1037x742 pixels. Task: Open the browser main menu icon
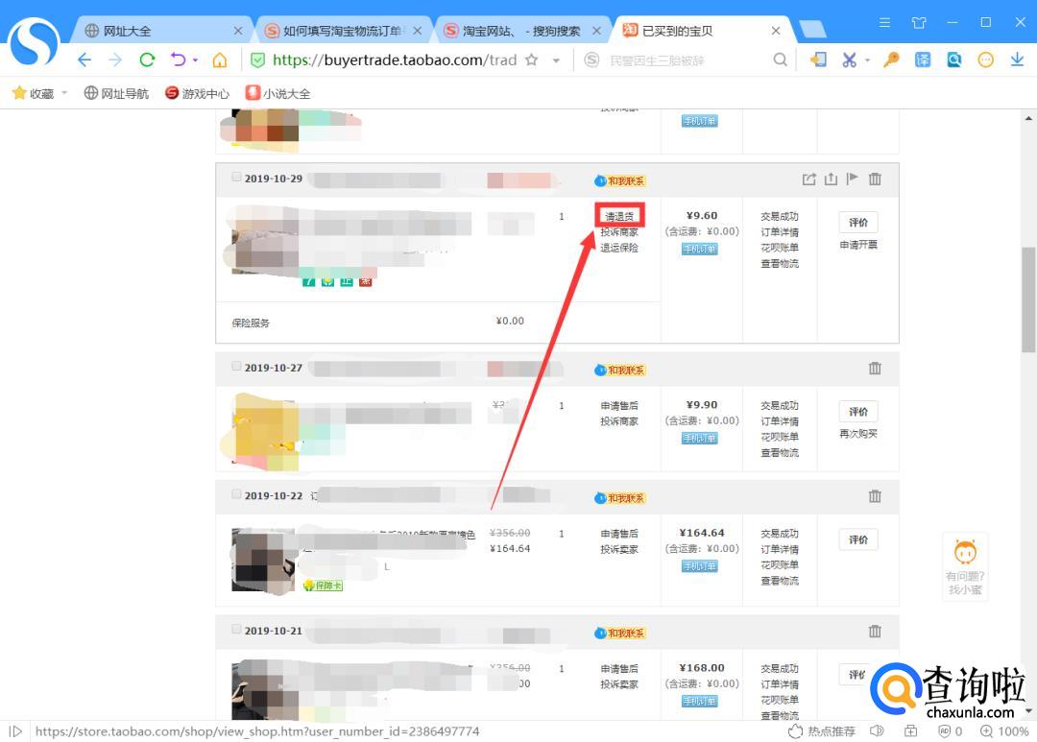click(884, 22)
